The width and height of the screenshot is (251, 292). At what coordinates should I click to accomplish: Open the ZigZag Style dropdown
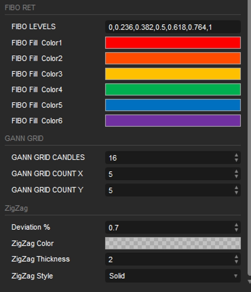[x=172, y=276]
